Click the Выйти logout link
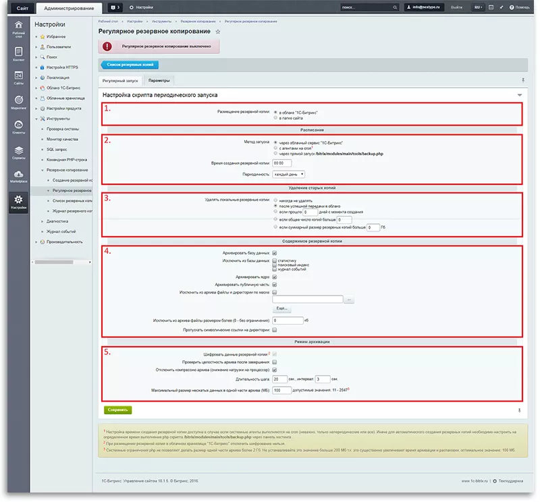The image size is (540, 502). tap(457, 7)
